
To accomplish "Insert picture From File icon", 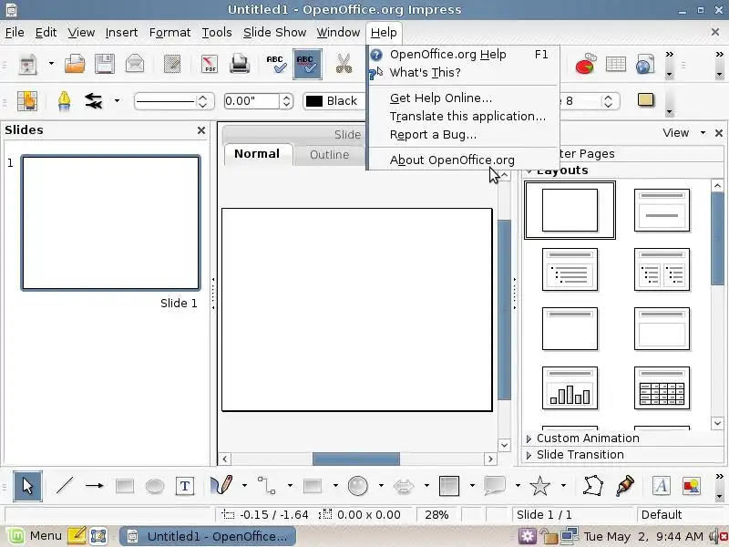I will pos(692,486).
